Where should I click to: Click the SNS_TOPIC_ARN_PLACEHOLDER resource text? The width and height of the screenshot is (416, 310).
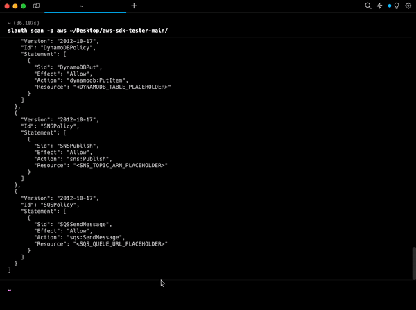(x=121, y=165)
